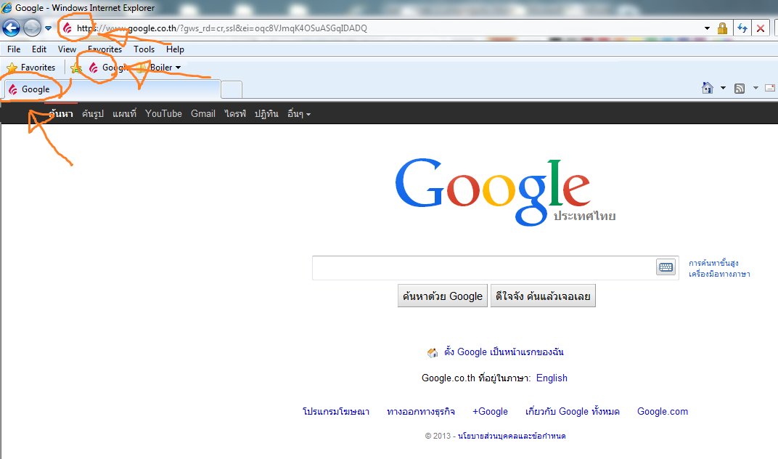Click ดีใจจัง ค้นแล้วเจอเลย lucky button
778x459 pixels.
tap(543, 296)
